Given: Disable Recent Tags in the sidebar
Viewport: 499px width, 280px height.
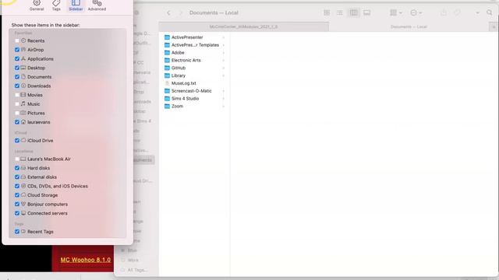Looking at the screenshot, I should [17, 232].
